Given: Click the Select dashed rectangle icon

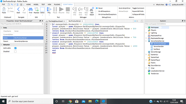Looking at the screenshot, I should point(42,9).
